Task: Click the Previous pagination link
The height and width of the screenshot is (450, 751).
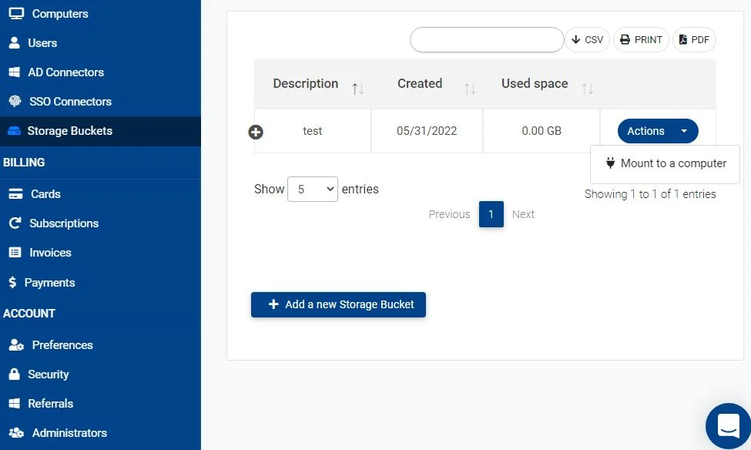Action: pyautogui.click(x=449, y=214)
